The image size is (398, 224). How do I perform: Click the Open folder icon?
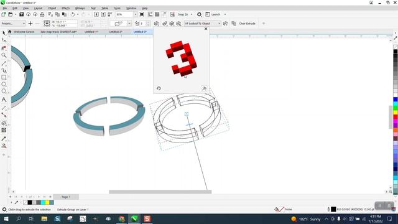(11, 14)
